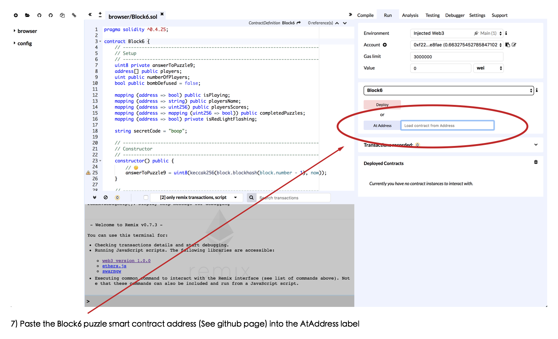Open the only remix transactions filter dropdown
Viewport: 558px width, 339px height.
[x=196, y=198]
